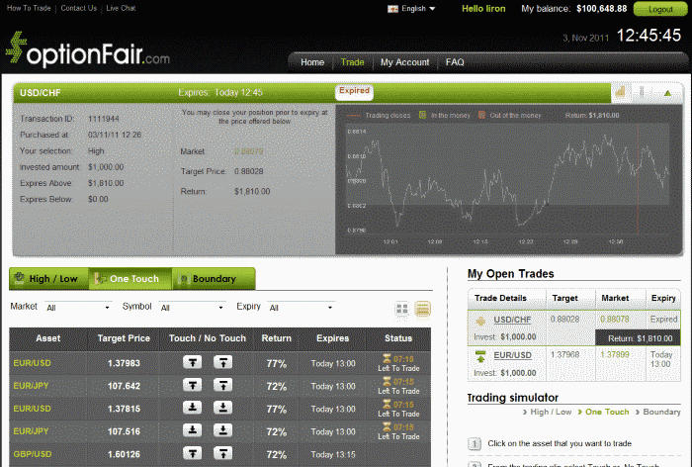Screen dimensions: 692x467
Task: Click hourglass icon in EUR/USD 1.37983 row
Action: pos(387,358)
